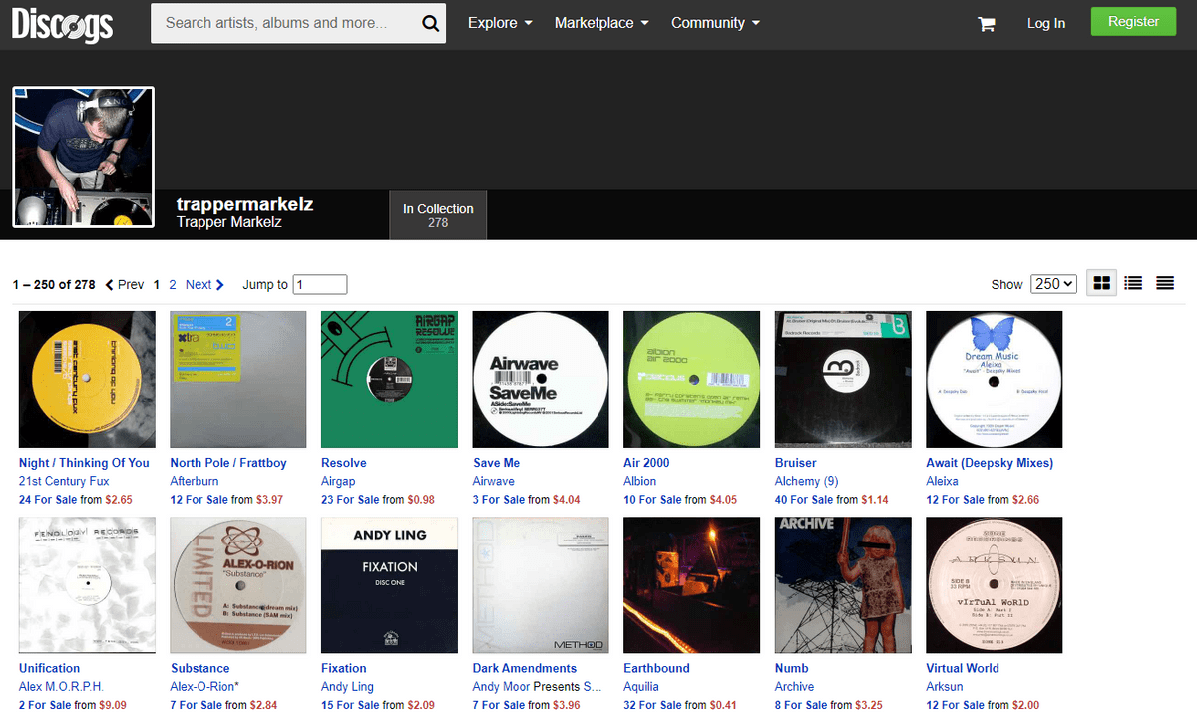Open the Community dropdown menu
The height and width of the screenshot is (721, 1197).
pos(715,23)
